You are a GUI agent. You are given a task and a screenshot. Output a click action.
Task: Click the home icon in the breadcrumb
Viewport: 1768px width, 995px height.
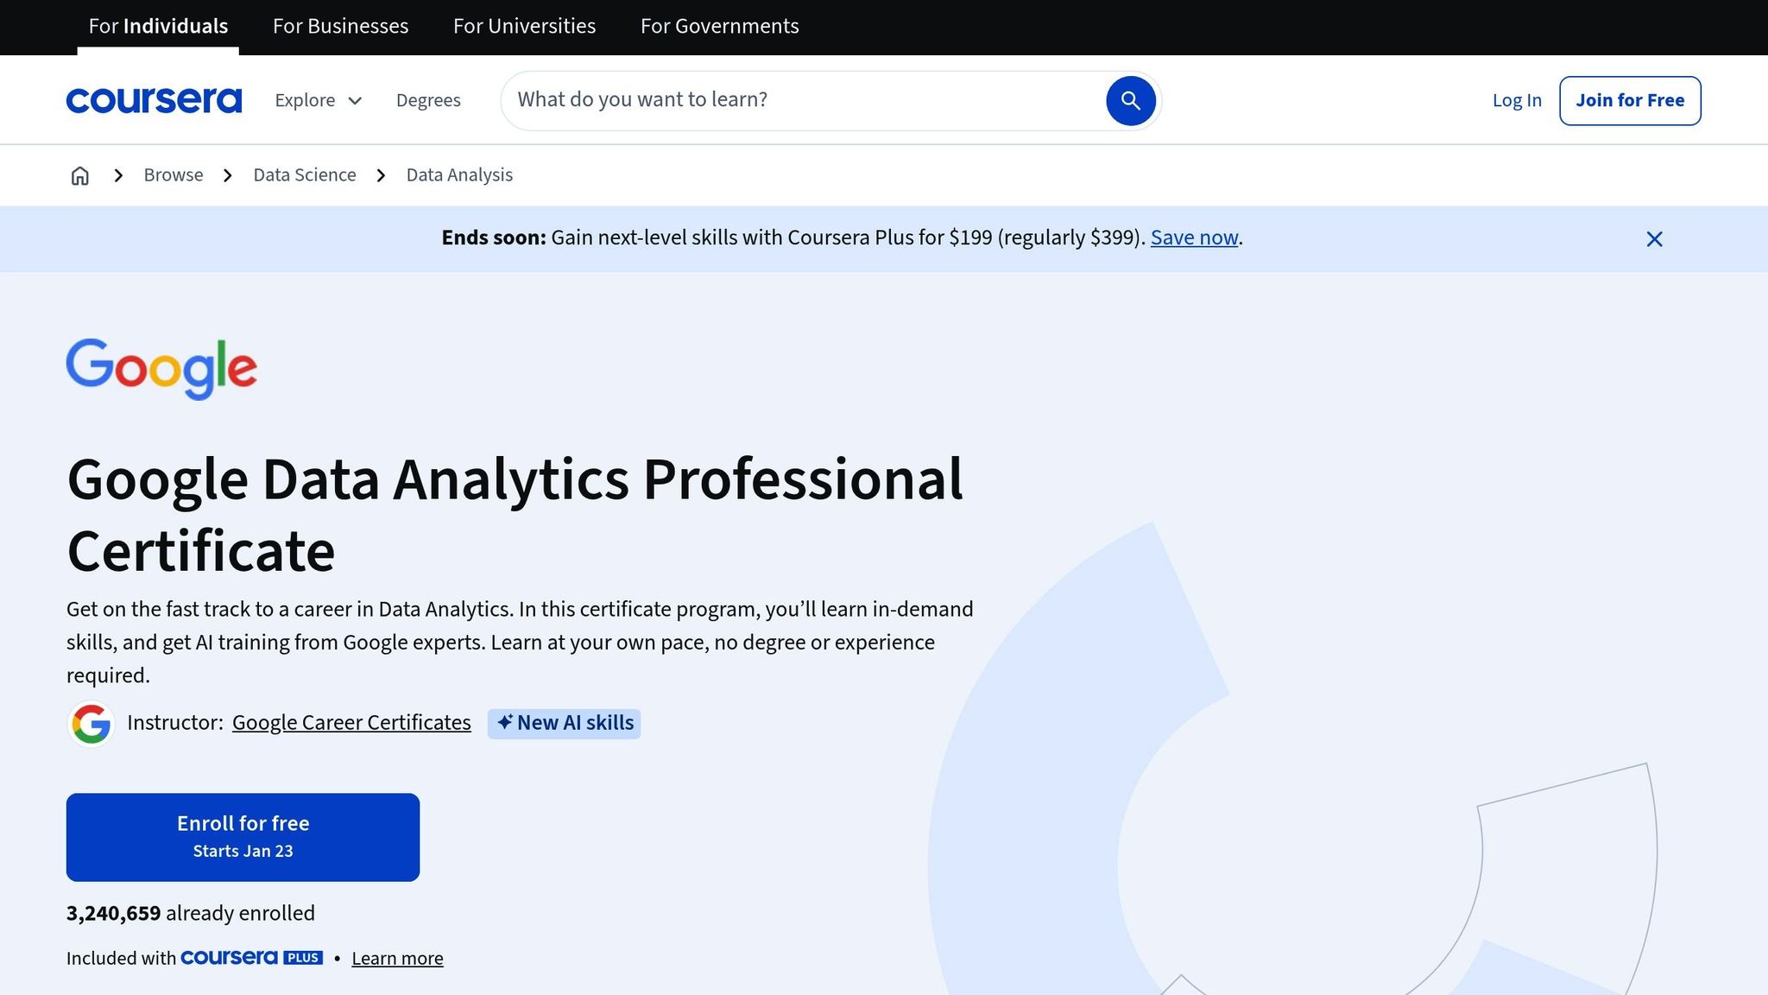79,174
